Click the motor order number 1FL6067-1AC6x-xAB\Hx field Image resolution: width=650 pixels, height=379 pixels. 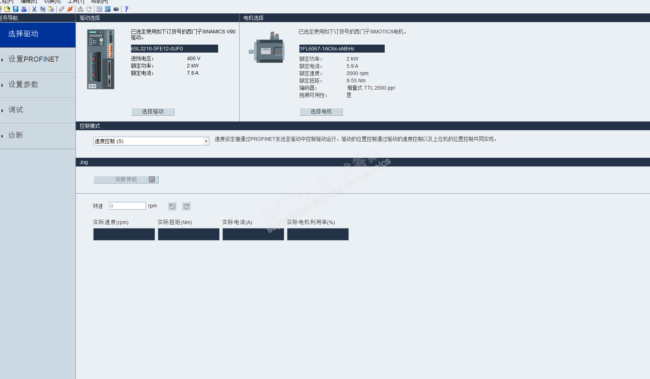coord(342,49)
